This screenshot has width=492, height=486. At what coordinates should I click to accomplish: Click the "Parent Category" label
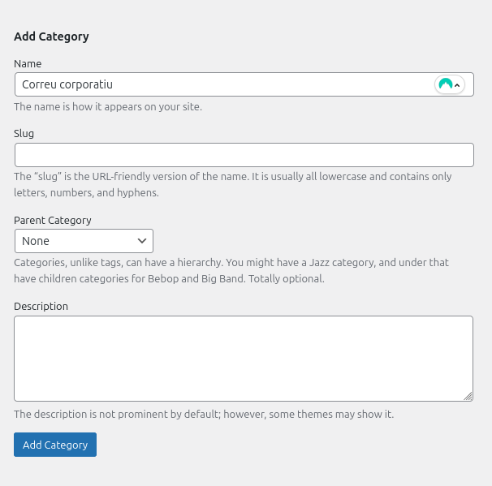(x=53, y=220)
